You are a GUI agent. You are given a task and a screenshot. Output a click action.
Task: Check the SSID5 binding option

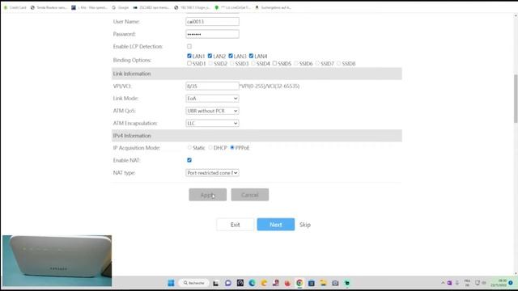tap(275, 63)
